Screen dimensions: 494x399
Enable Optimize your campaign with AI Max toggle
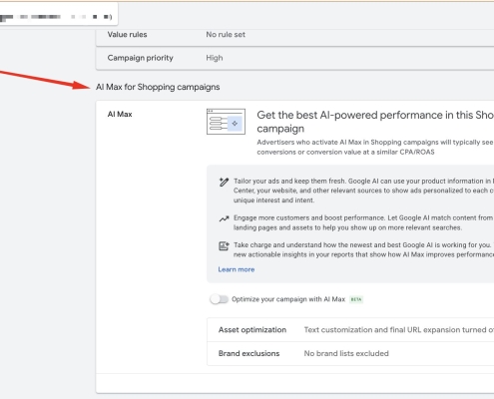pos(219,299)
